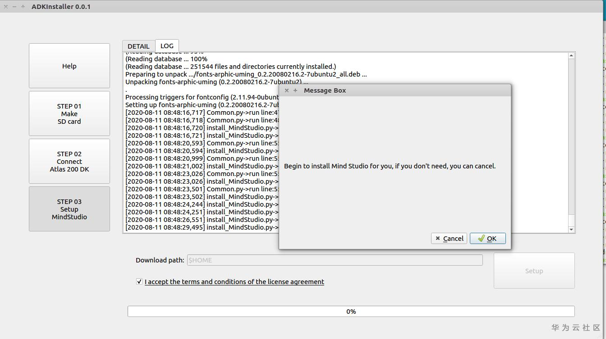Switch to the LOG tab
This screenshot has height=339, width=606.
pos(167,45)
